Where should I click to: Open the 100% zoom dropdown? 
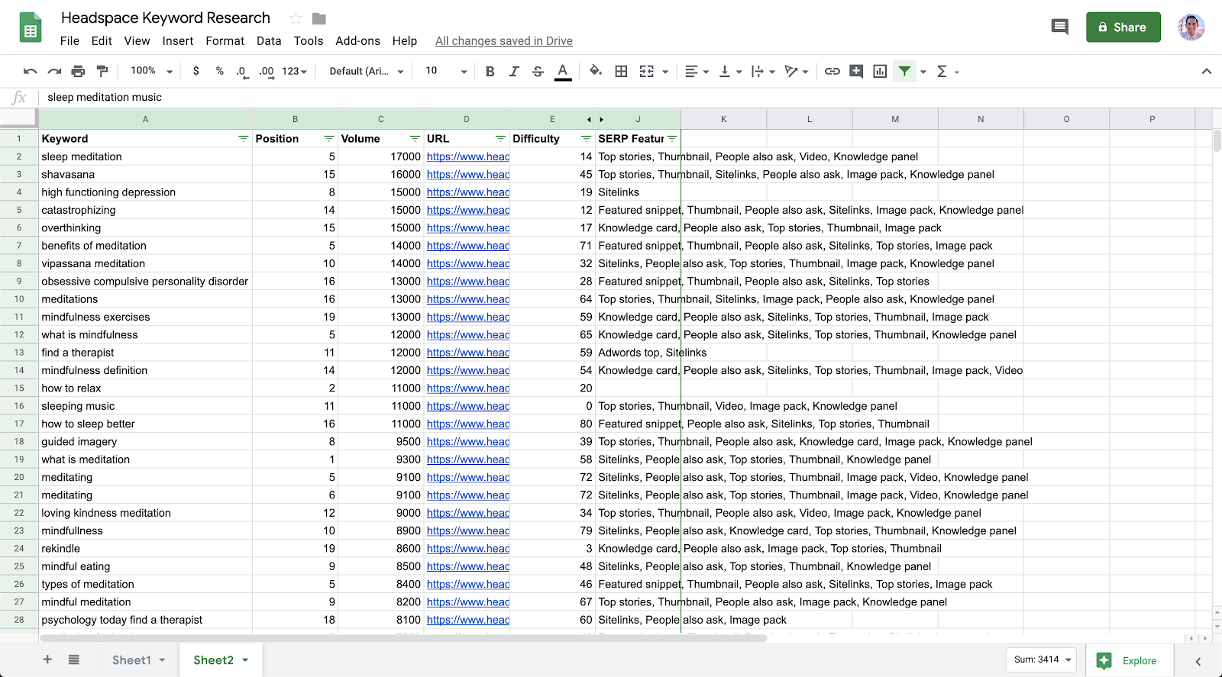click(x=152, y=71)
